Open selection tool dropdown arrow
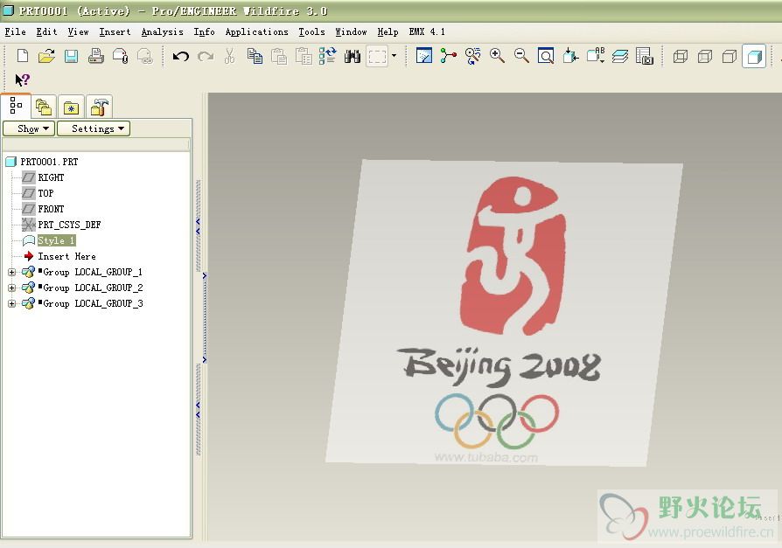The width and height of the screenshot is (782, 548). click(x=394, y=56)
